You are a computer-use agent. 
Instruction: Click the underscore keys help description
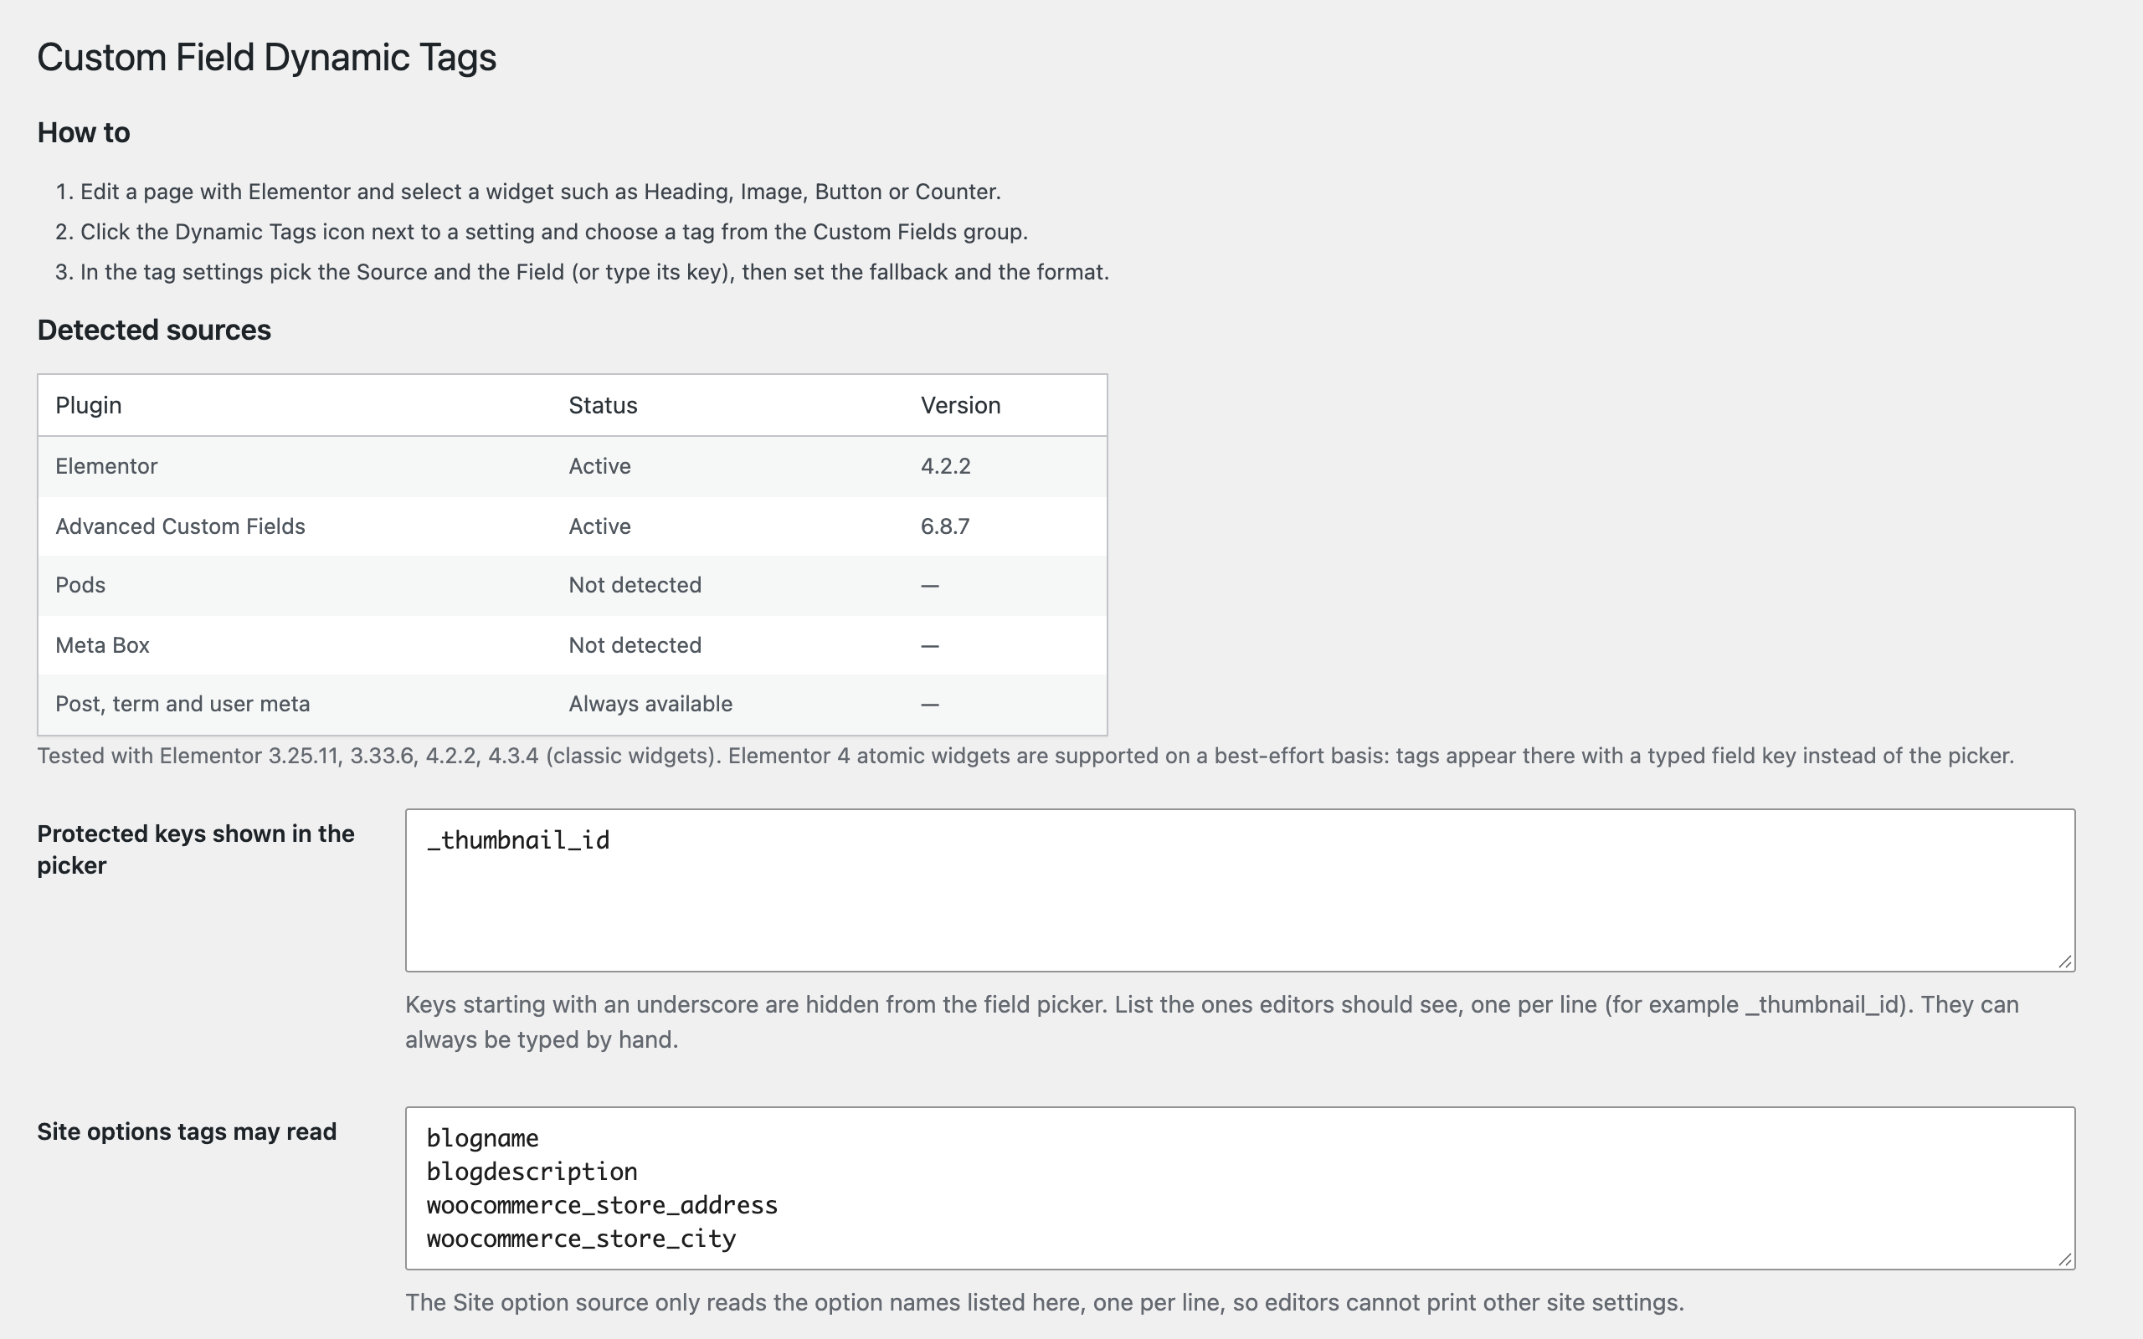(x=1211, y=1022)
